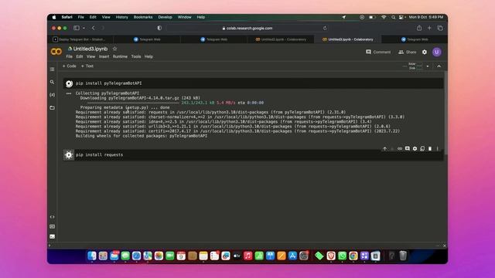
Task: Open more cell actions menu
Action: coord(438,148)
